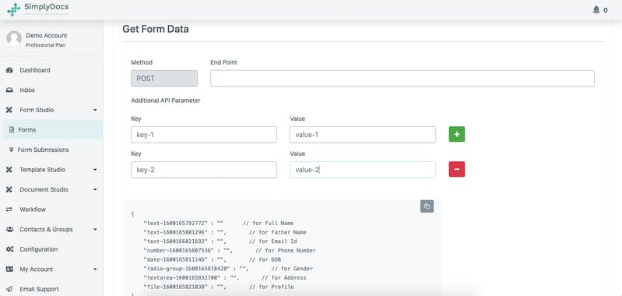Viewport: 622px width, 296px height.
Task: Expand the My Account menu arrow
Action: tap(95, 269)
